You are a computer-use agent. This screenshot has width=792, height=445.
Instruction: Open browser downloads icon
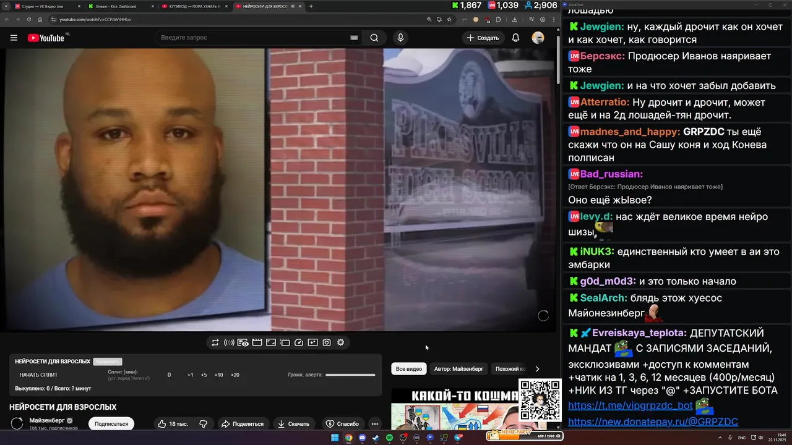tap(515, 19)
